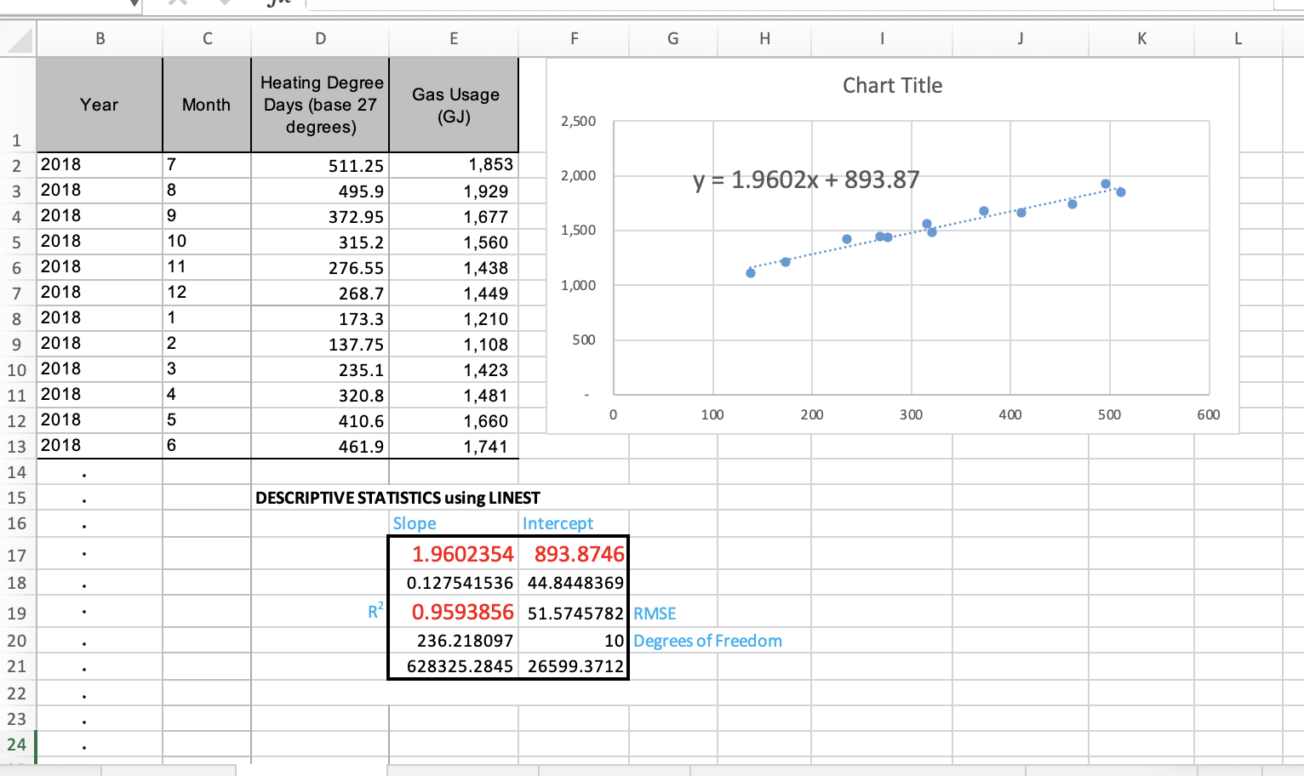Select intercept value 893.8746
Viewport: 1304px width, 776px height.
(x=574, y=554)
